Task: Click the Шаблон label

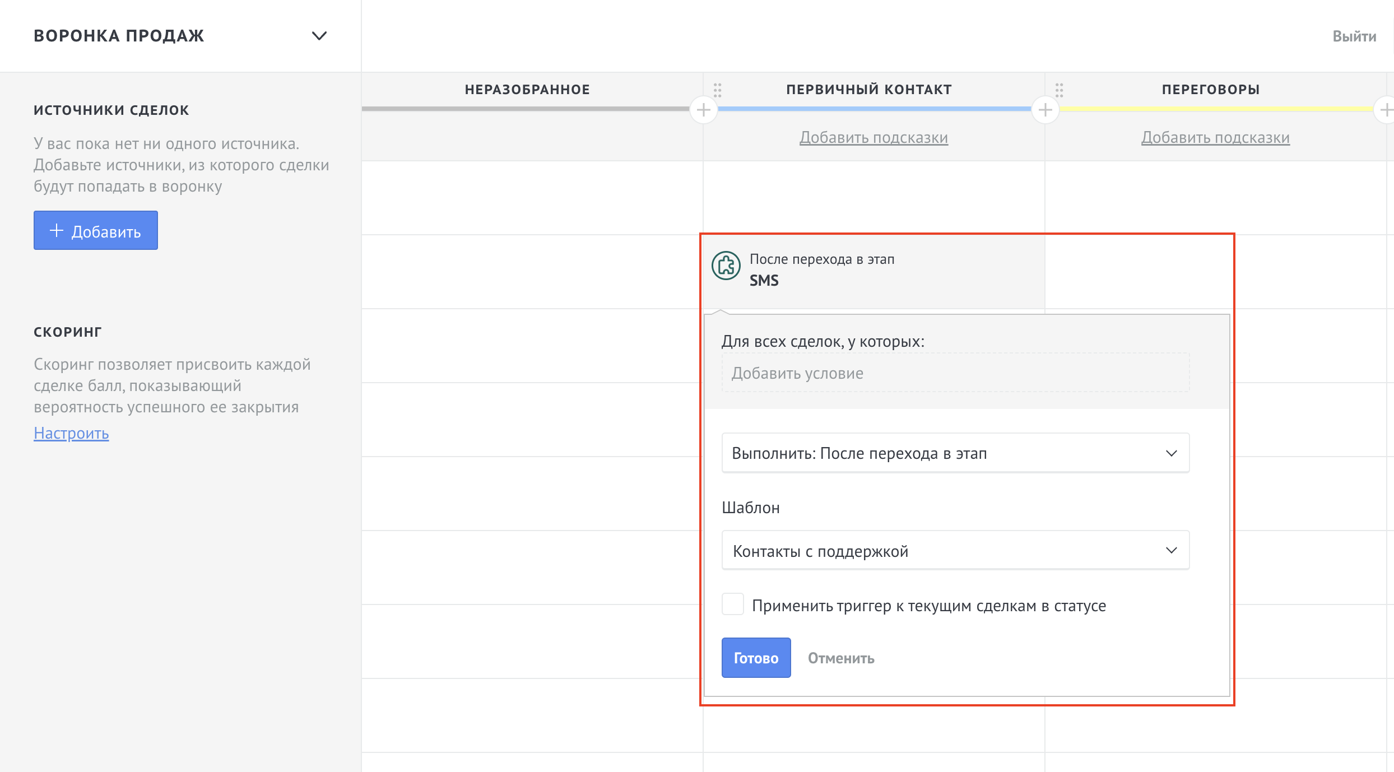Action: (x=751, y=508)
